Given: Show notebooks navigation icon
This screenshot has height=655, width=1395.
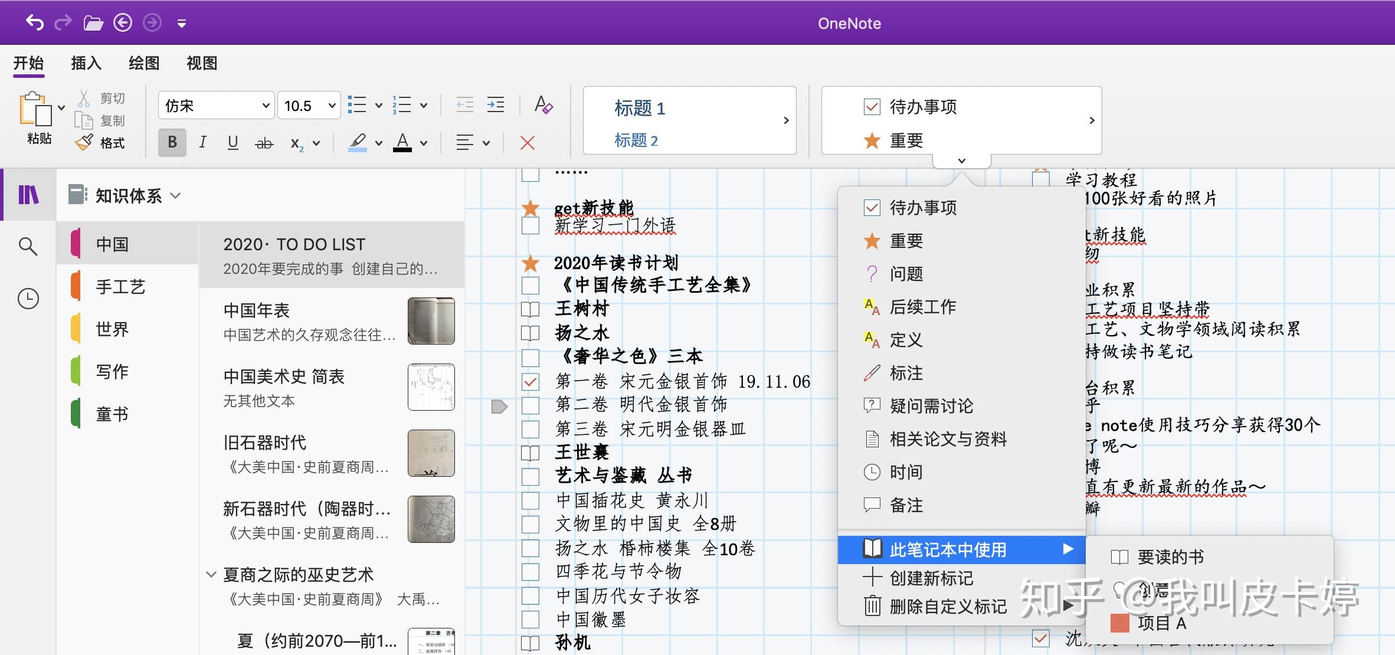Looking at the screenshot, I should pos(28,194).
